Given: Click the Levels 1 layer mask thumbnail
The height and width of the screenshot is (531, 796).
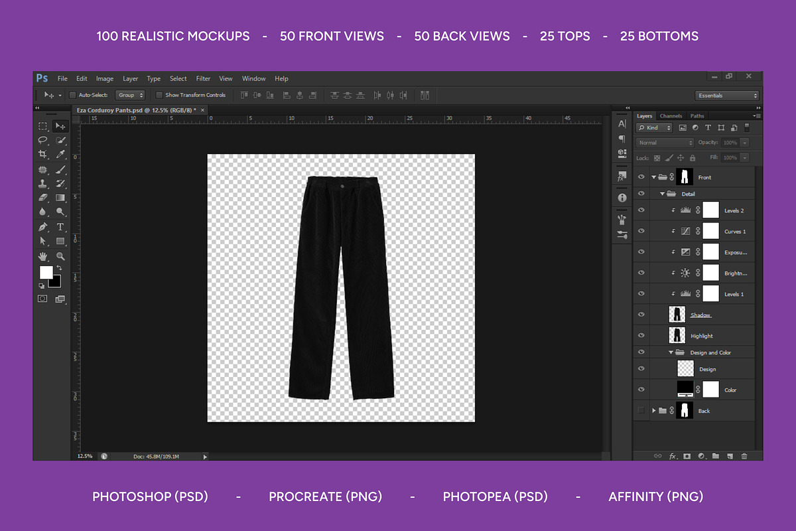Looking at the screenshot, I should [711, 293].
